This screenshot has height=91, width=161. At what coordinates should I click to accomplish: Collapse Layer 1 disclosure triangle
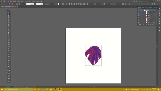click(x=143, y=10)
